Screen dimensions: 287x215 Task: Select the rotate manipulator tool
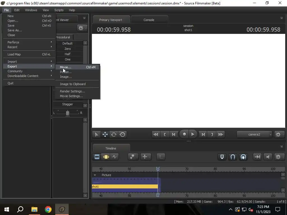pos(114,135)
